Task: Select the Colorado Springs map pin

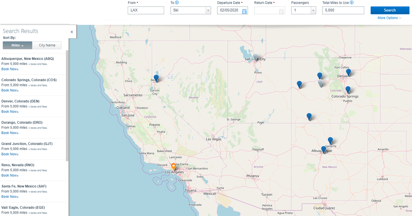Action: coord(348,90)
